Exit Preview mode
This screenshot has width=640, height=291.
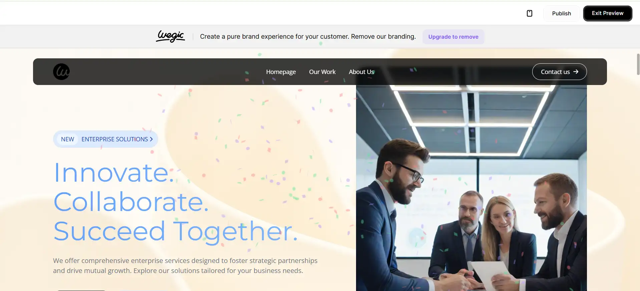607,13
